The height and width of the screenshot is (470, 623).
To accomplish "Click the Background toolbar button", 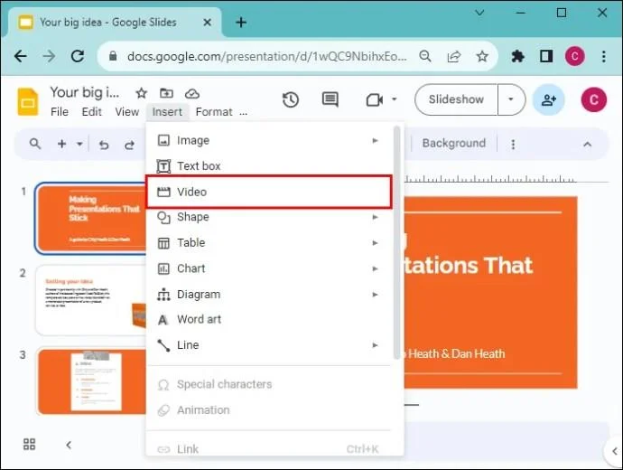I will click(x=454, y=143).
